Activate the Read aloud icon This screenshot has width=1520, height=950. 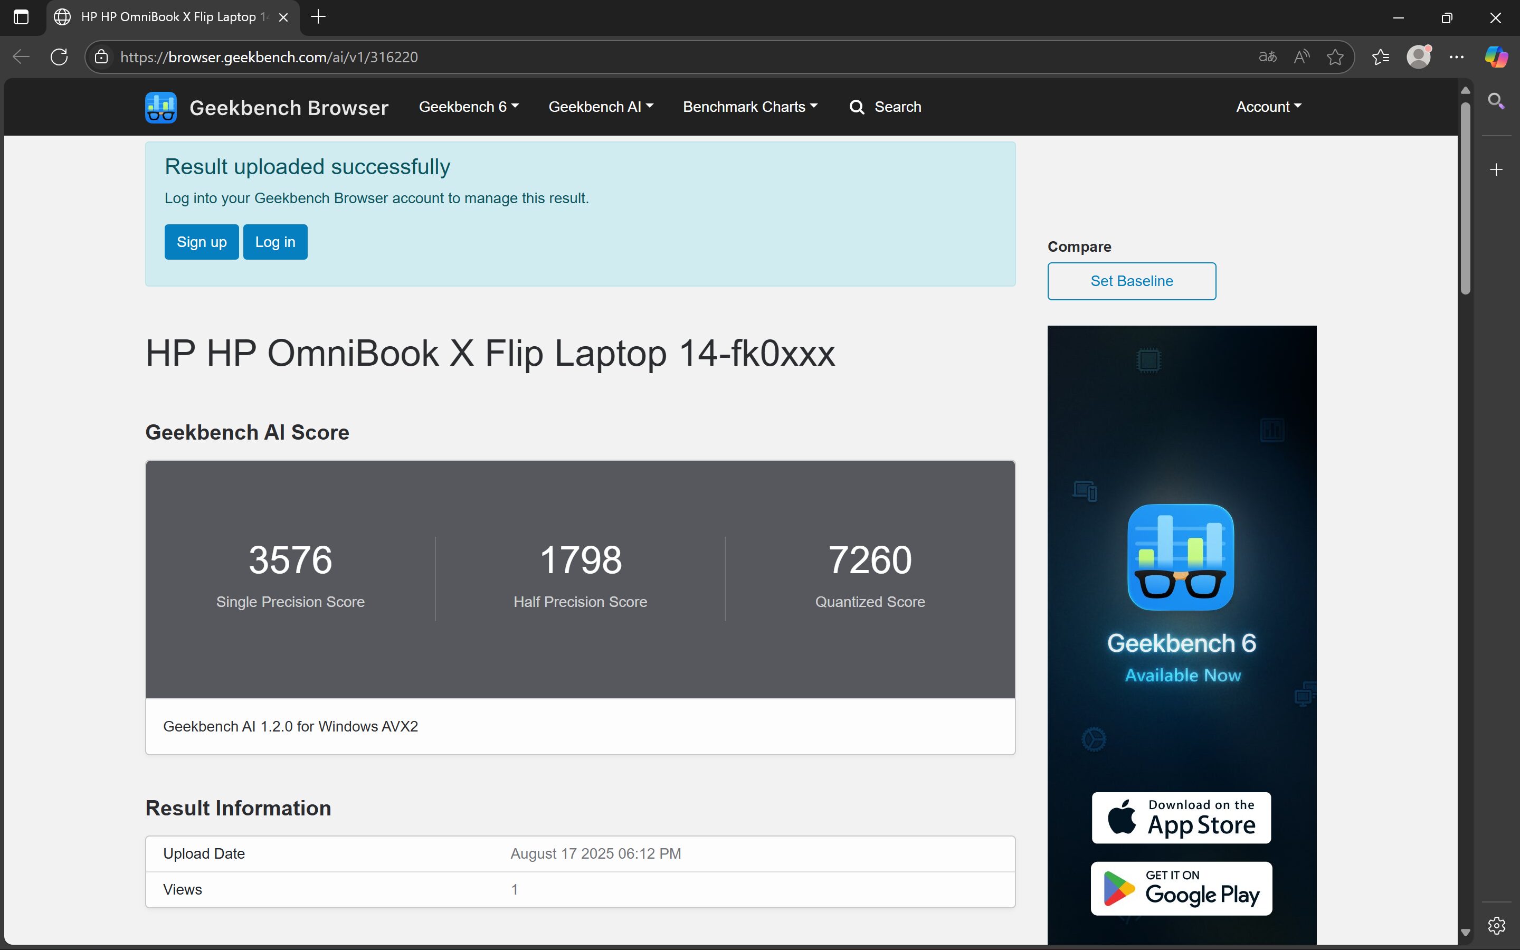[x=1301, y=57]
